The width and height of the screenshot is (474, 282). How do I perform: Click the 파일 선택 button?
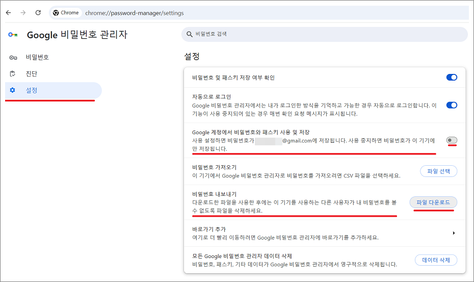tap(438, 171)
